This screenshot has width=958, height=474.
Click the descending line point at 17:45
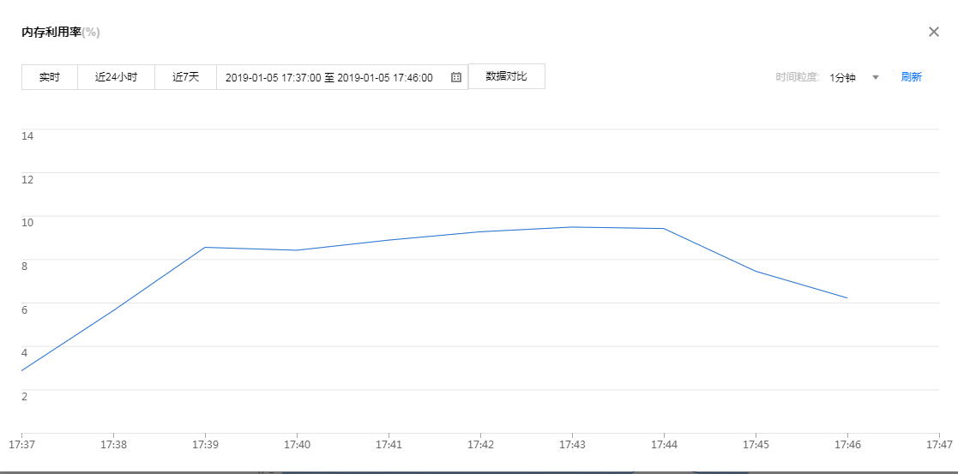756,272
